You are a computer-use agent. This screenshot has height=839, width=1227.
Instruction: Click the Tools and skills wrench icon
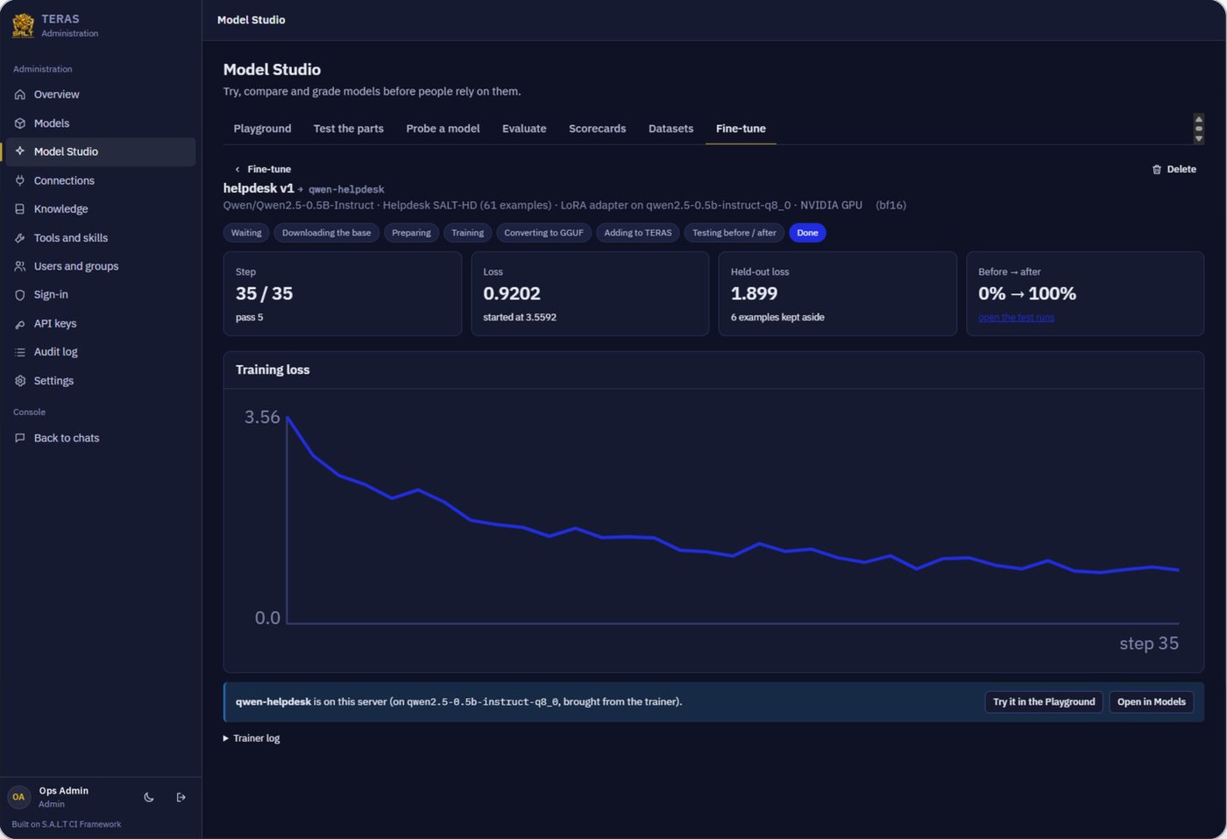20,238
